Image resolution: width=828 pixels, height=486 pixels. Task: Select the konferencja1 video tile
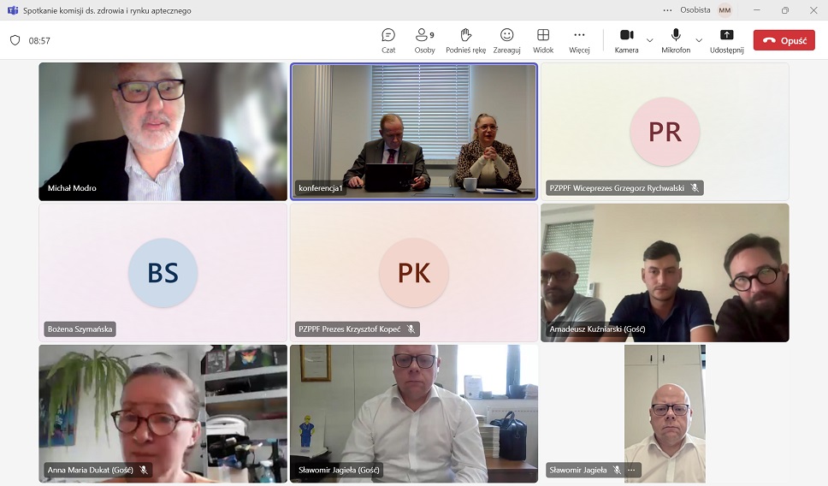point(414,131)
